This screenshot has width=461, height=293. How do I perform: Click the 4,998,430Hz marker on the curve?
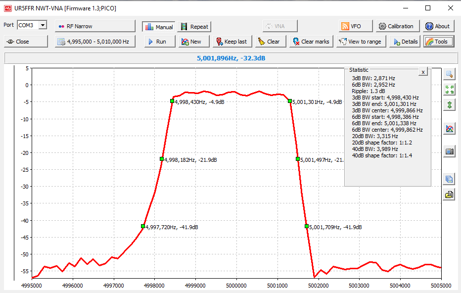pos(172,101)
